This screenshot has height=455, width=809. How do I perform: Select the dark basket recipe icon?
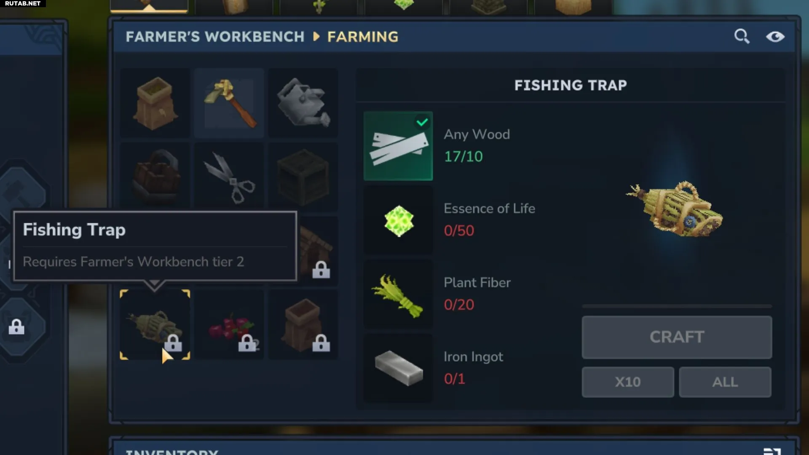coord(155,177)
